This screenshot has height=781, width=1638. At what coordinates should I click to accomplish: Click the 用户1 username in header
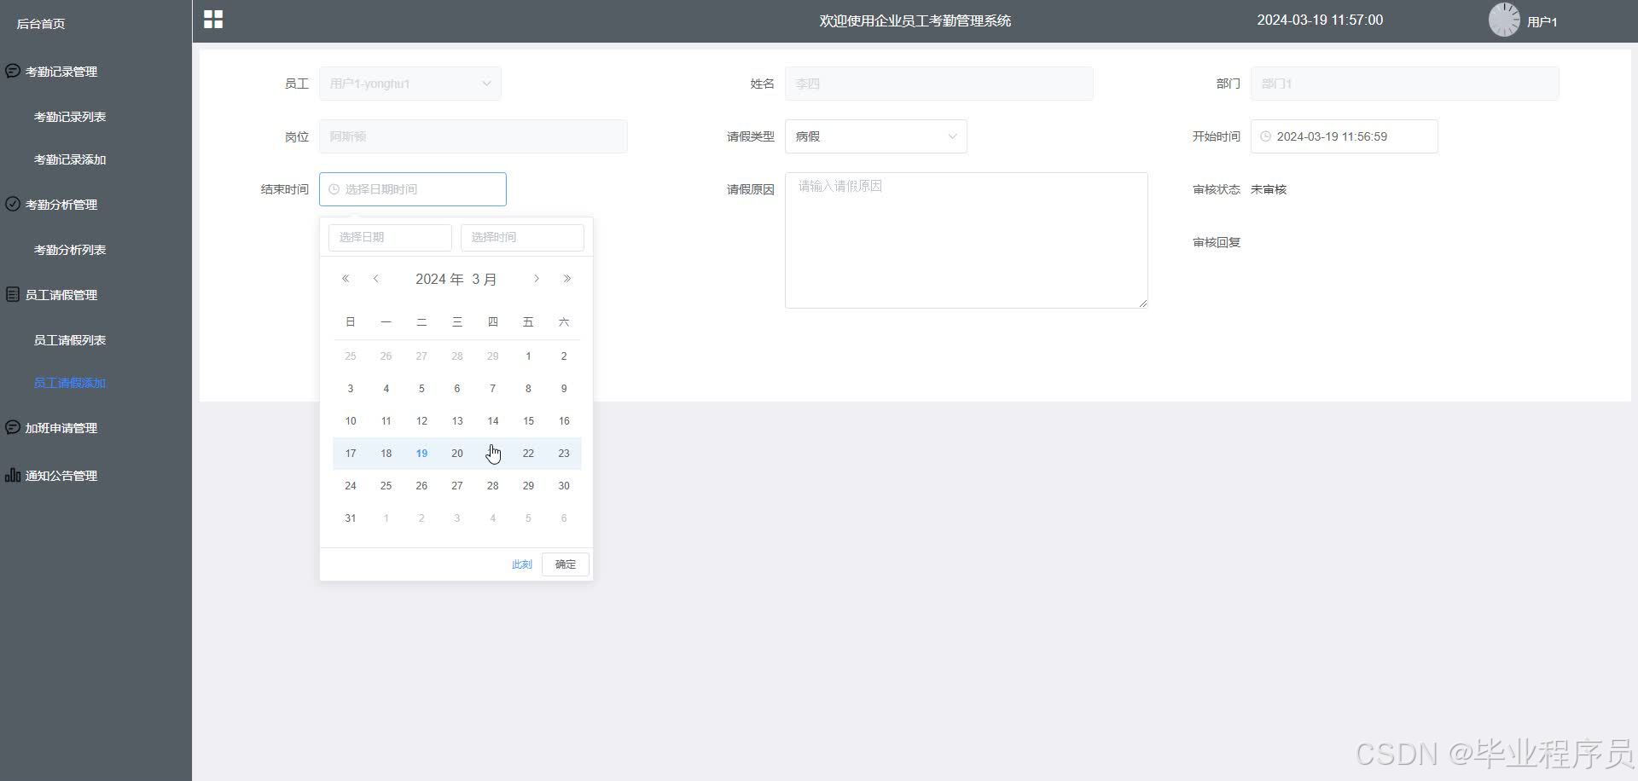[x=1542, y=22]
